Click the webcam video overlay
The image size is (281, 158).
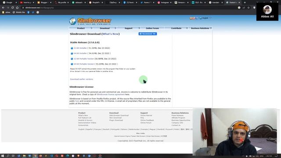click(235, 132)
